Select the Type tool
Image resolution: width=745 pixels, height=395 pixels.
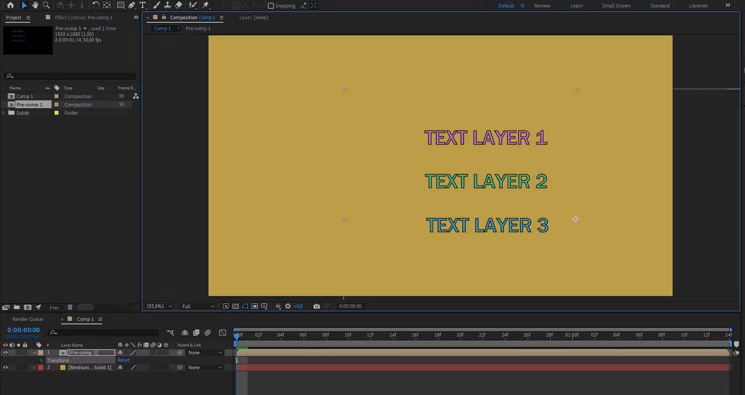pos(143,5)
